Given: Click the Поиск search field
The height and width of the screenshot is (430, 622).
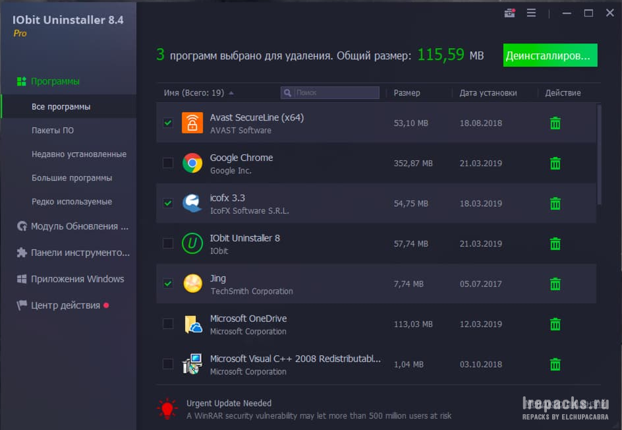Looking at the screenshot, I should pyautogui.click(x=330, y=93).
